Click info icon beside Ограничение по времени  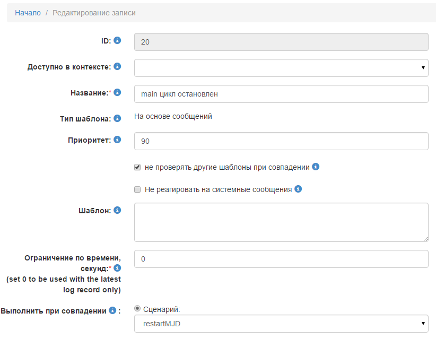[x=117, y=268]
